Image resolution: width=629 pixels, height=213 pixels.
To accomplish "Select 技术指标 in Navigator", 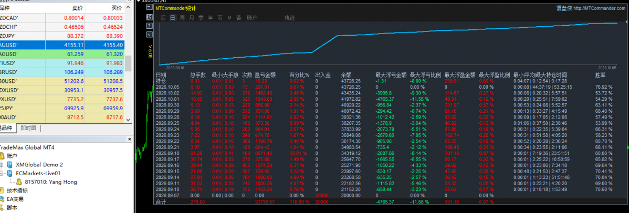I will tap(18, 190).
